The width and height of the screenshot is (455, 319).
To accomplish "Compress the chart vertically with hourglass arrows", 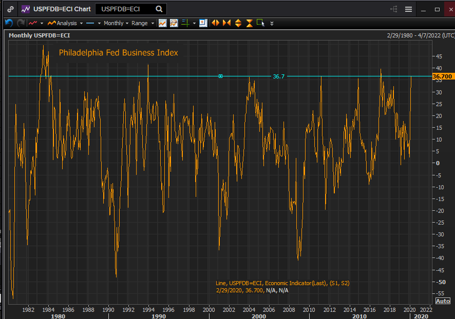I will pos(249,23).
